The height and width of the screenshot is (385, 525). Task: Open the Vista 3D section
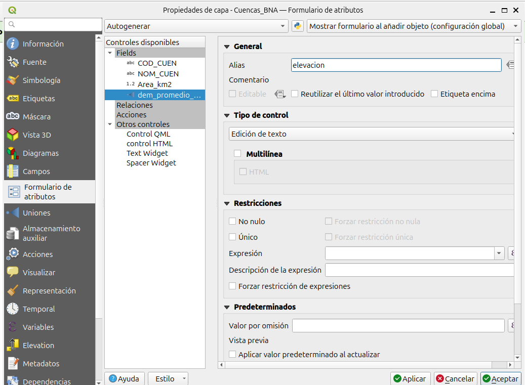(36, 135)
